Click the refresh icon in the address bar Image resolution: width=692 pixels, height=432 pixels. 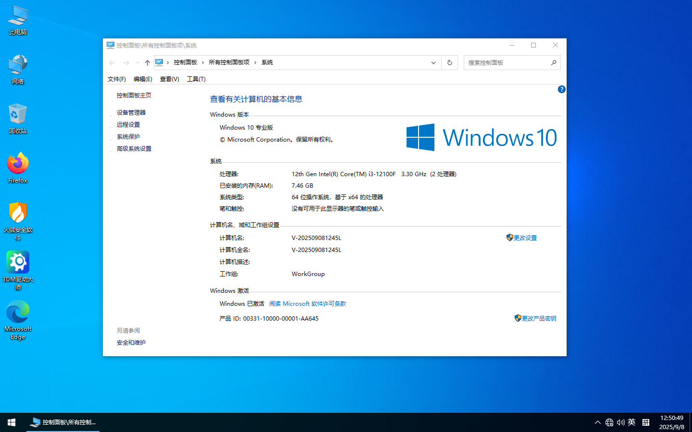tap(449, 62)
